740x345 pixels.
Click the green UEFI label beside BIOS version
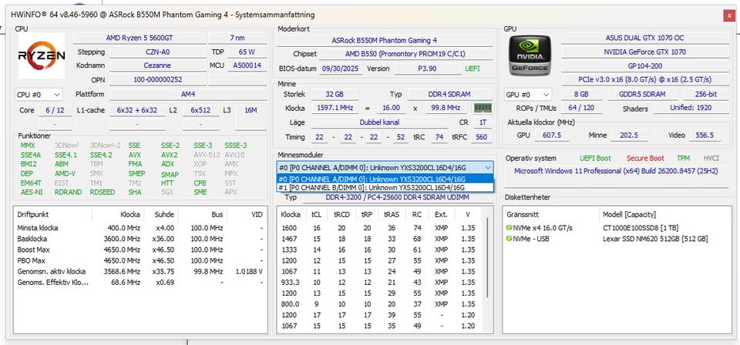[473, 69]
